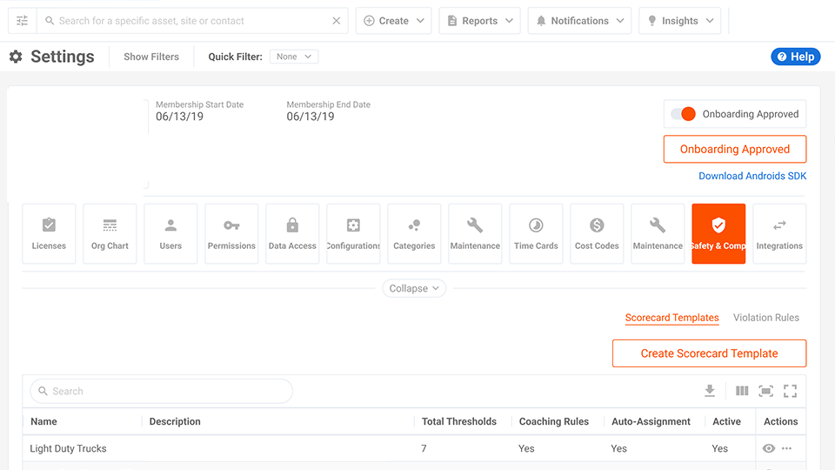The height and width of the screenshot is (470, 835).
Task: Open the column chooser icon
Action: [x=742, y=391]
